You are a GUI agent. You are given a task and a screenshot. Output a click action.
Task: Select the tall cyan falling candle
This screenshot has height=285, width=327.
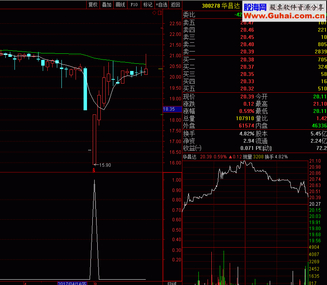85,89
